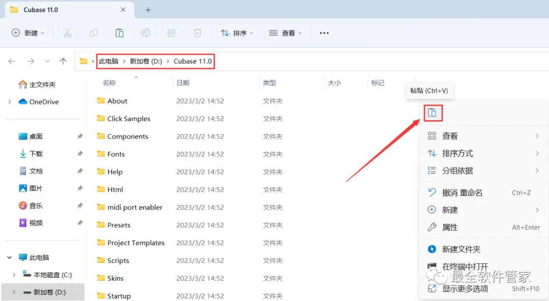Click the address bar folder icon

83,61
